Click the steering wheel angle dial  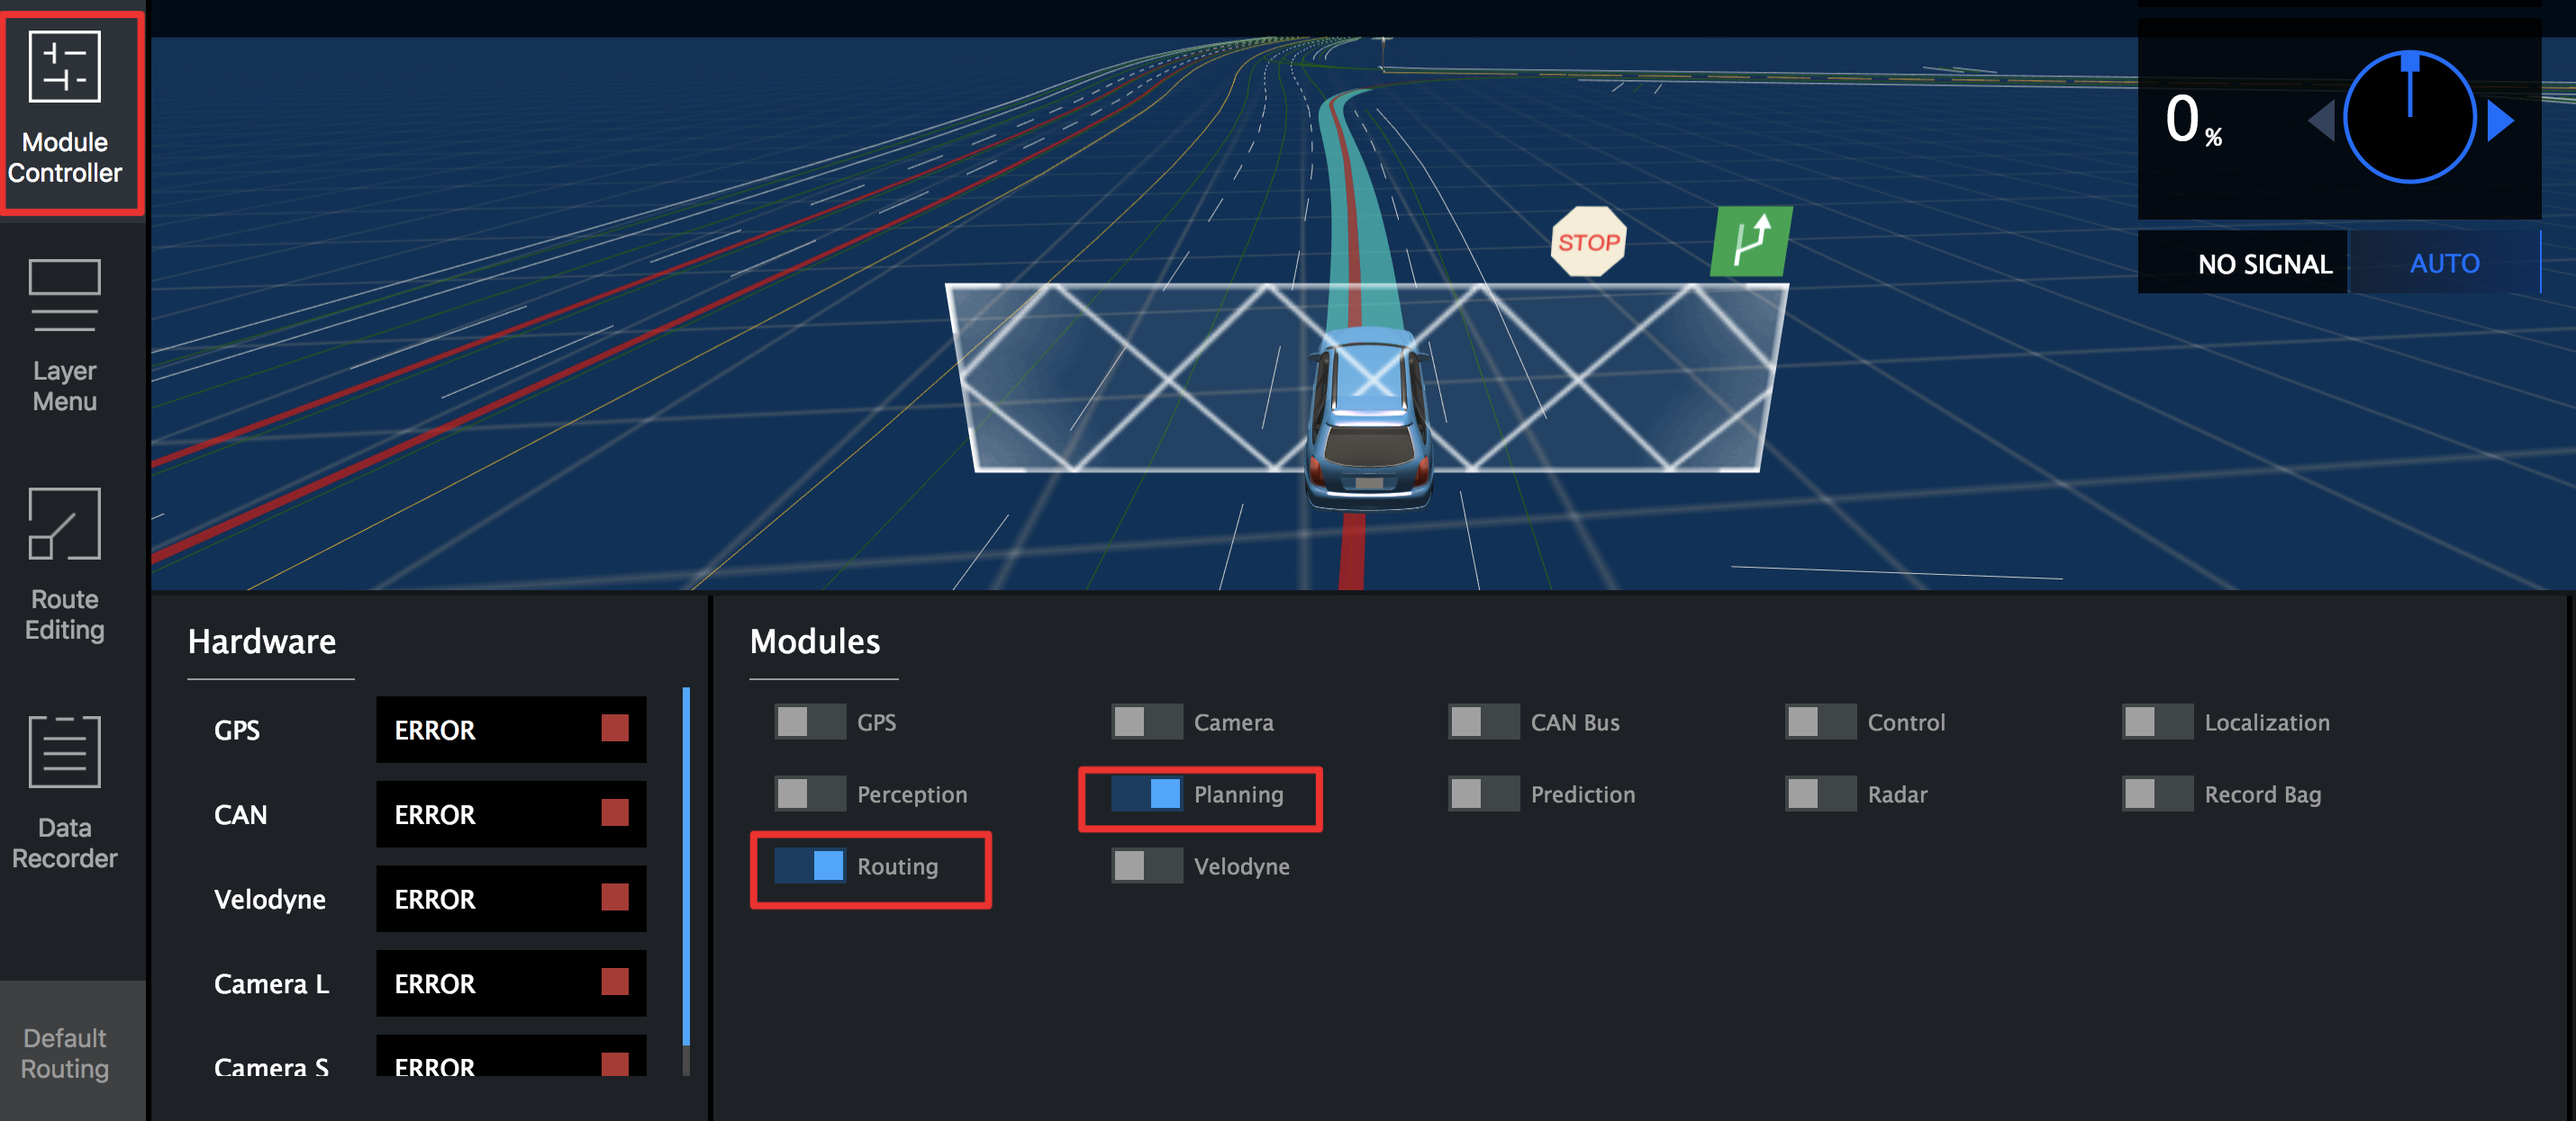click(x=2409, y=118)
